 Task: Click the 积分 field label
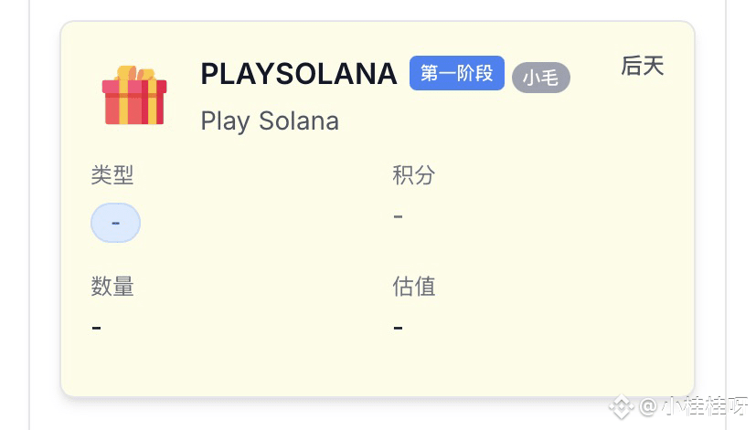[x=413, y=175]
